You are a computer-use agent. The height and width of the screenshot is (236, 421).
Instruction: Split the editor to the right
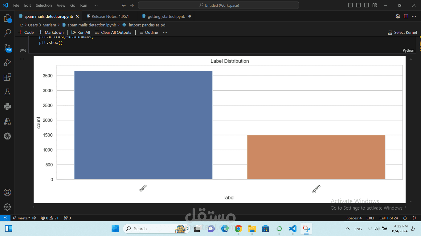click(x=406, y=16)
